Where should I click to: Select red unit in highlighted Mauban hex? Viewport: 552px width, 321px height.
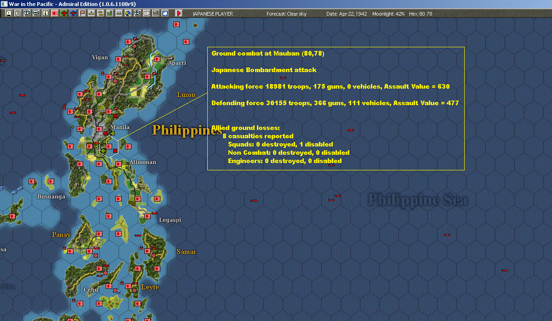(115, 151)
